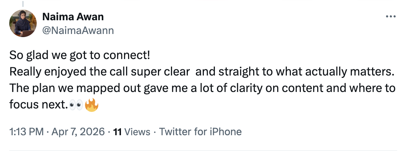
Task: Click the Views label
Action: coord(137,131)
